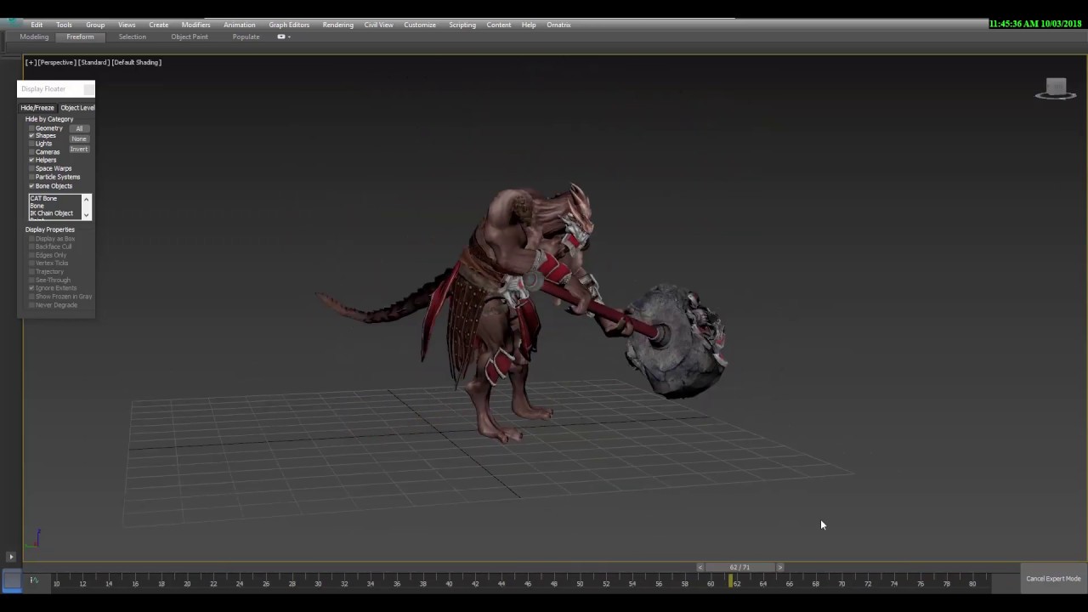Step to next frame arrow on time slider
This screenshot has height=612, width=1088.
[x=780, y=567]
